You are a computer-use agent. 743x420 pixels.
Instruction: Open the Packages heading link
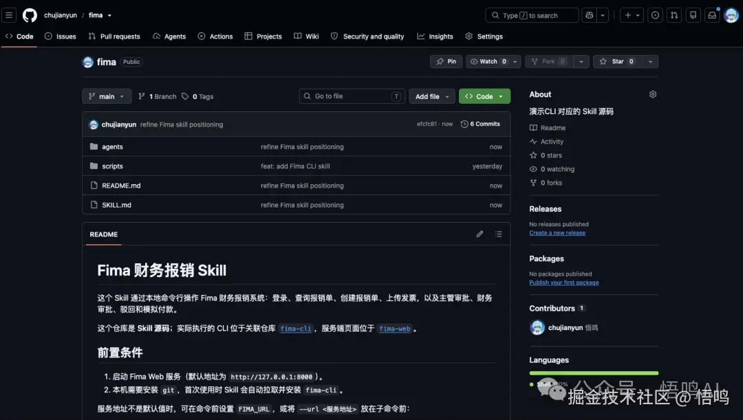[x=547, y=258]
